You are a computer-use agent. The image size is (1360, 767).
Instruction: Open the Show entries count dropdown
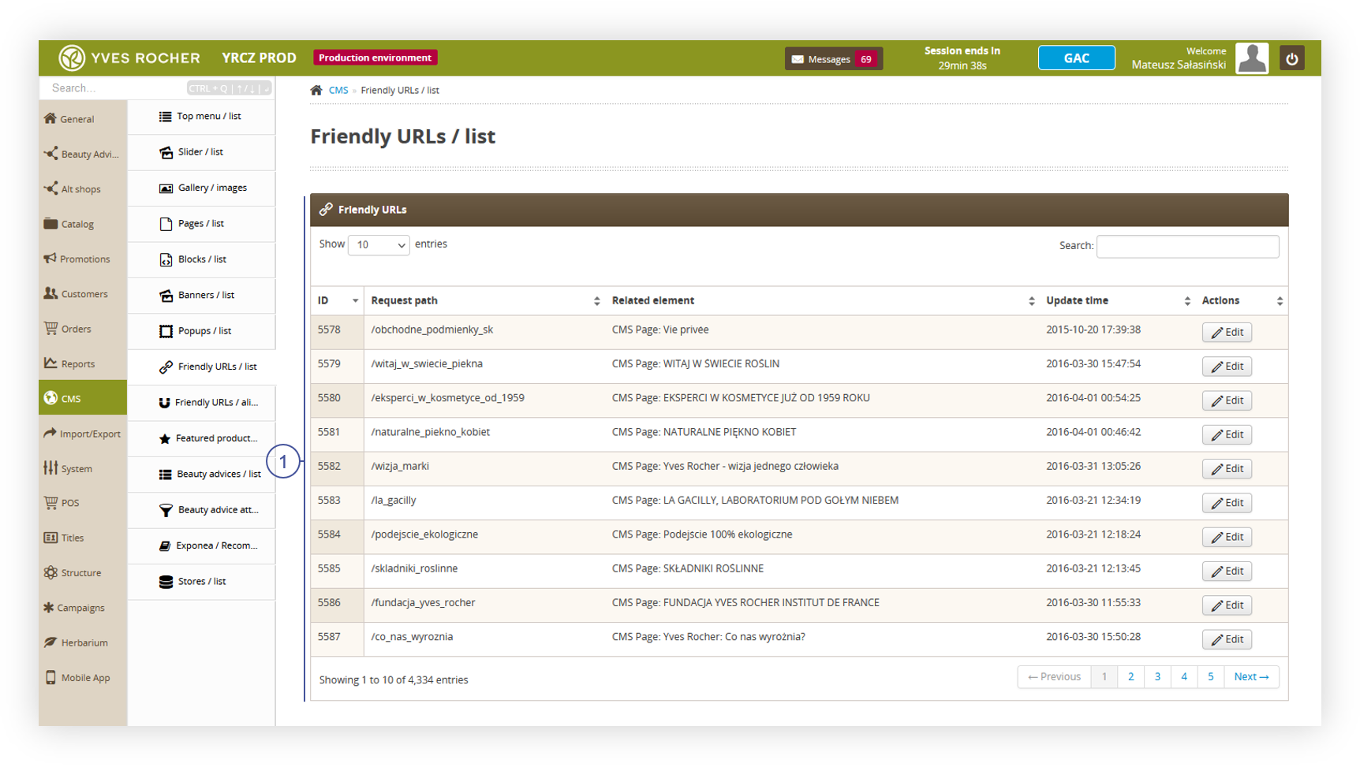coord(379,245)
